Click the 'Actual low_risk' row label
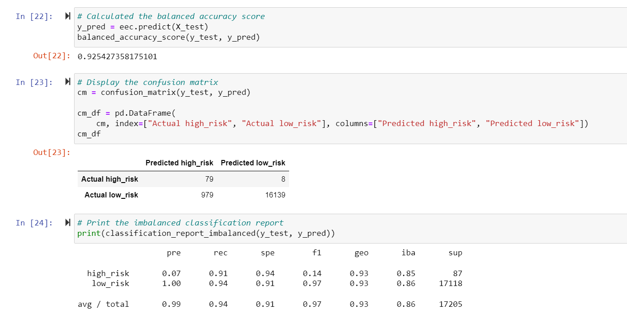 [111, 195]
